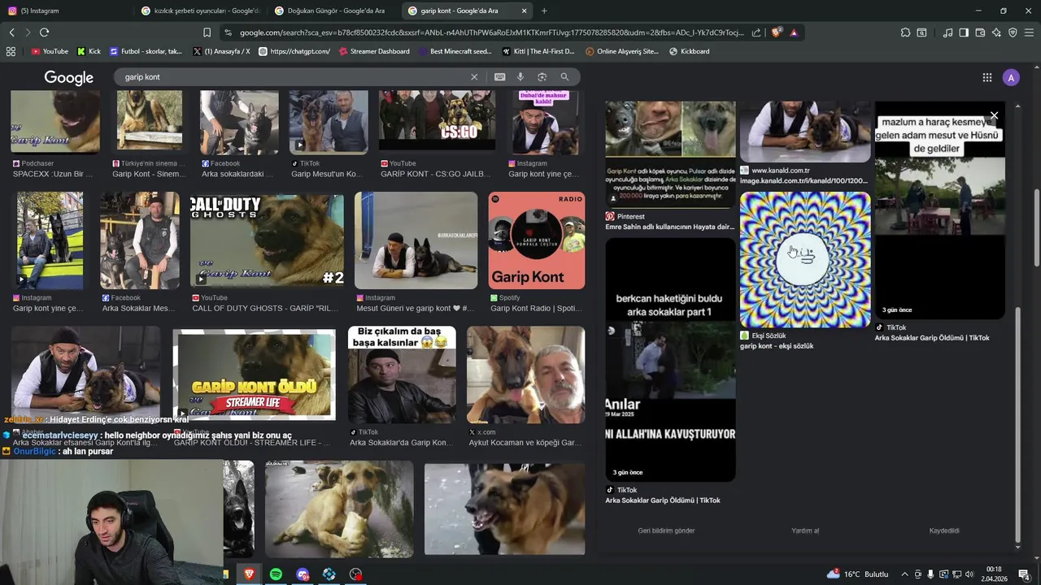Open Kickboard bookmark
This screenshot has width=1041, height=585.
(x=689, y=51)
